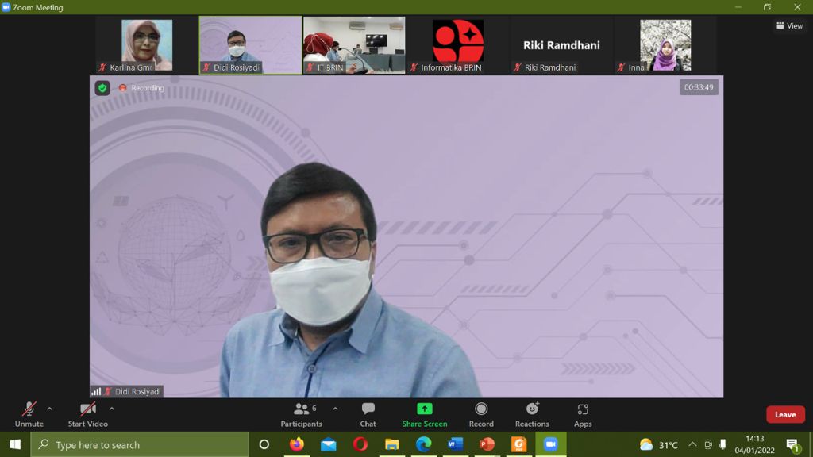The height and width of the screenshot is (457, 813).
Task: Start recording with the Record button
Action: 481,413
